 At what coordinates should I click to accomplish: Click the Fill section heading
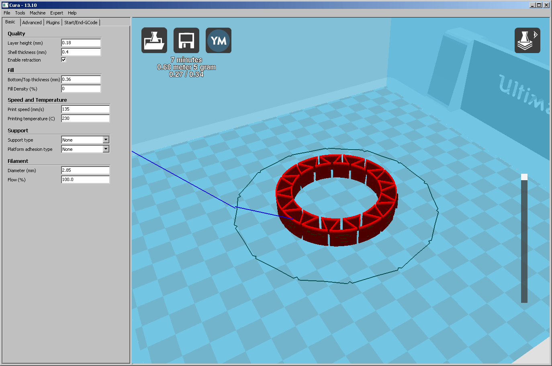11,70
